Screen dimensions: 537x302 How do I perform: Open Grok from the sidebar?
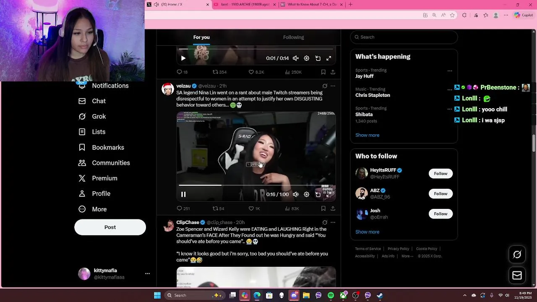pos(93,117)
